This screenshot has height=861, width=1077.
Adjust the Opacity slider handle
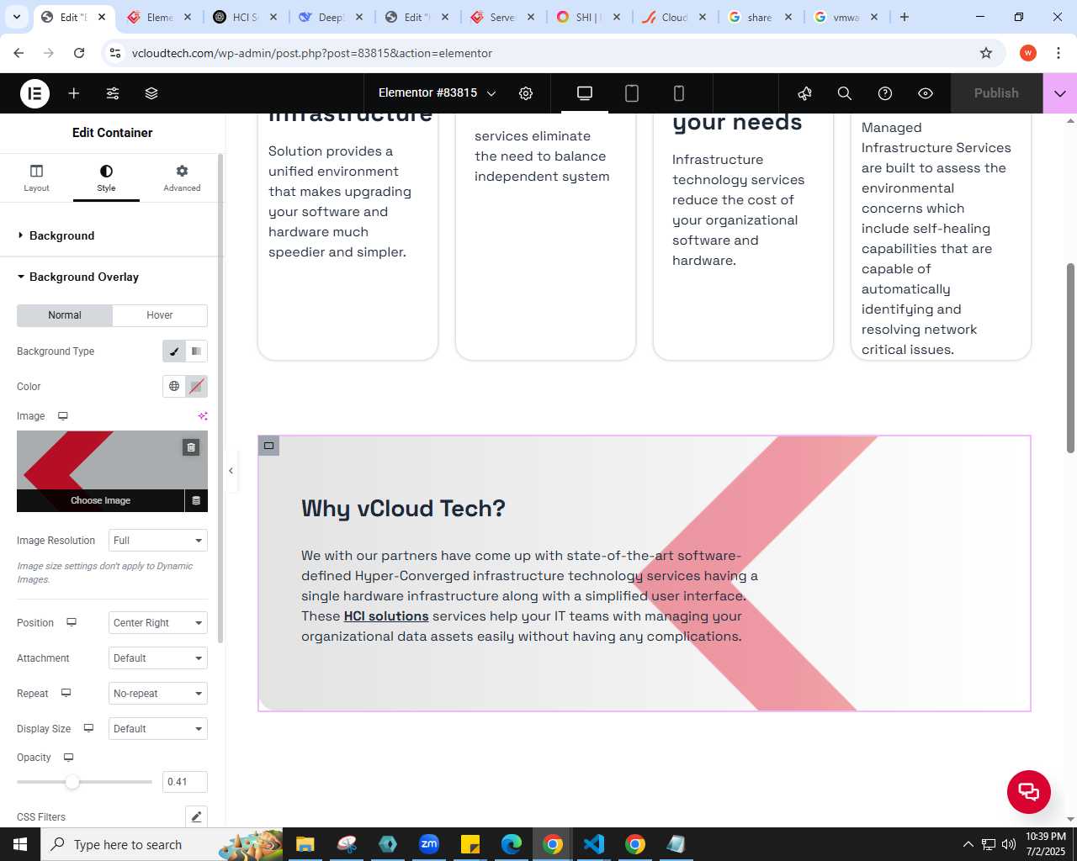[72, 782]
